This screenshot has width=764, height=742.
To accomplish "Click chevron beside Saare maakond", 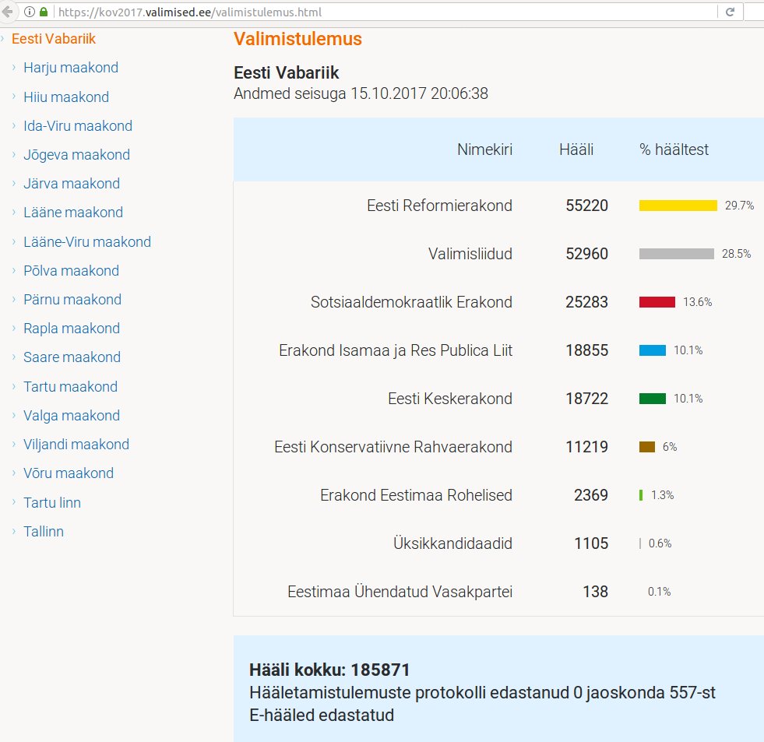I will click(x=14, y=357).
